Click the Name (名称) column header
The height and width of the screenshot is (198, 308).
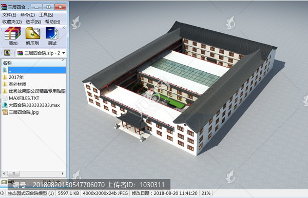pos(33,63)
